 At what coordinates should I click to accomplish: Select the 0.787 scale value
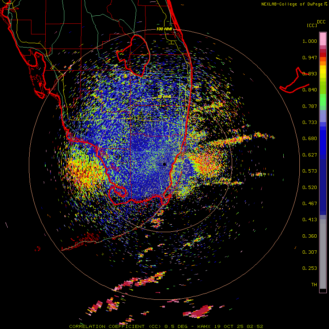coord(310,106)
